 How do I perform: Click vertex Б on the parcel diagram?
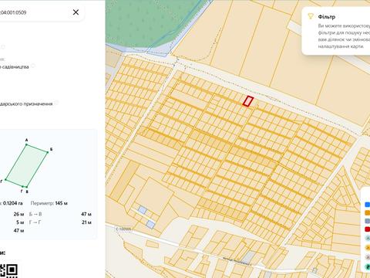(x=48, y=152)
